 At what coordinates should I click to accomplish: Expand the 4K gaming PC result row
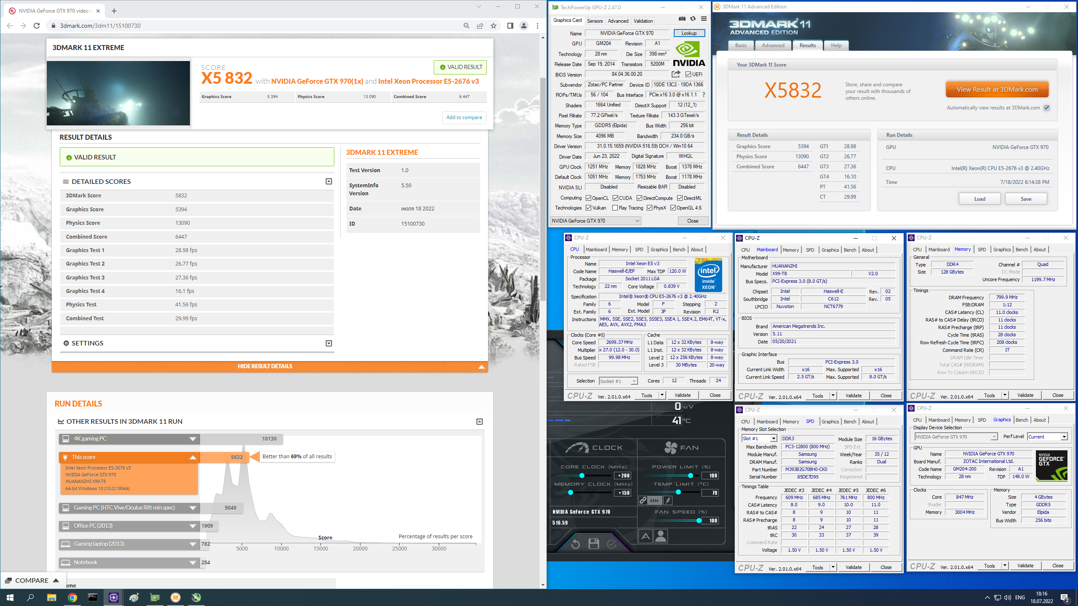[130, 439]
